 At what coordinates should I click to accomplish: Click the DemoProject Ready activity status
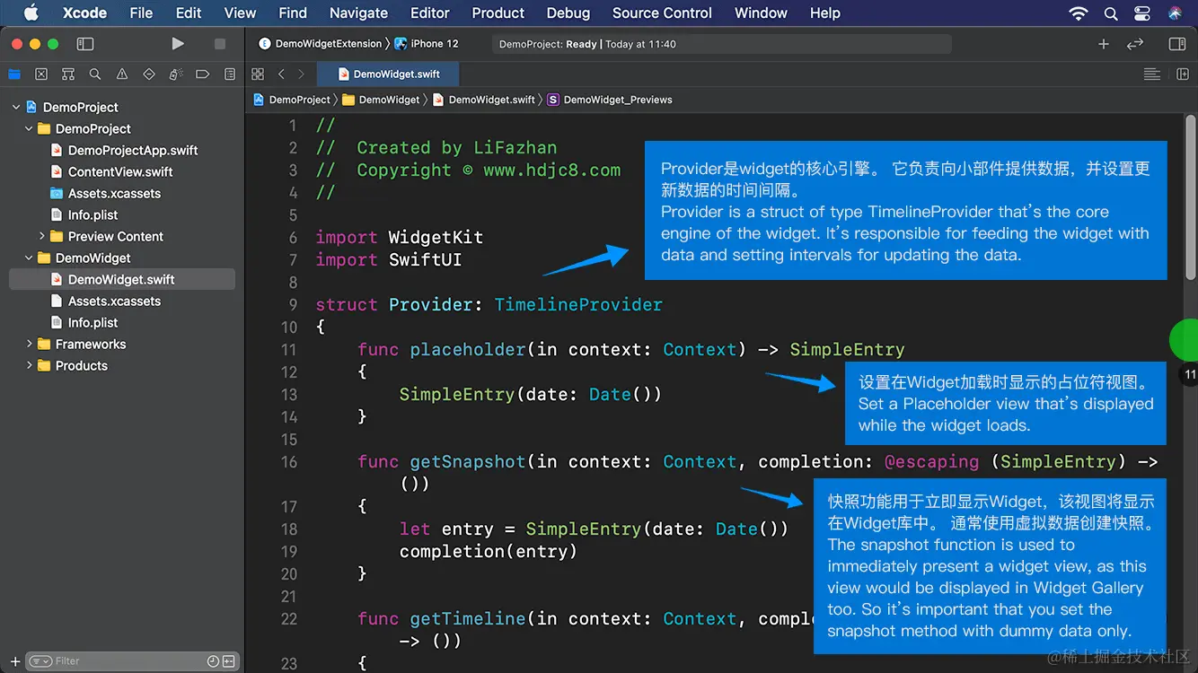coord(721,44)
